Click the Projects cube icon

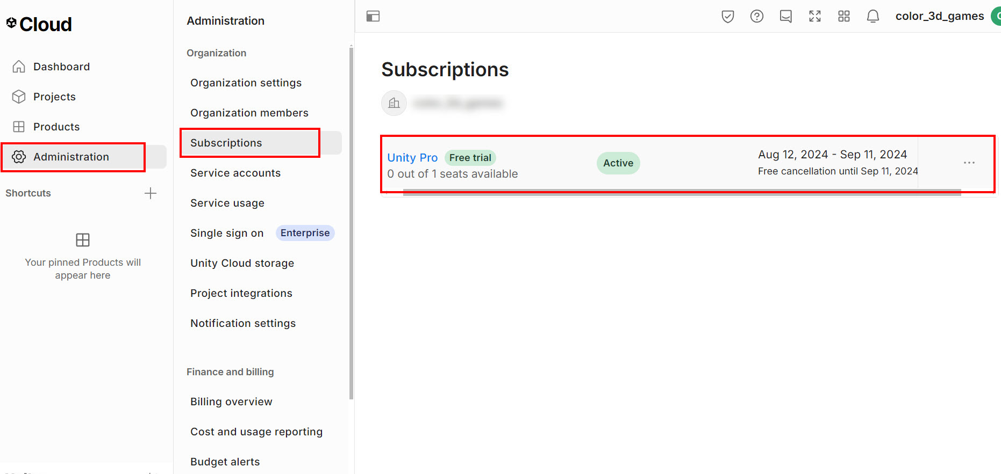click(x=19, y=97)
